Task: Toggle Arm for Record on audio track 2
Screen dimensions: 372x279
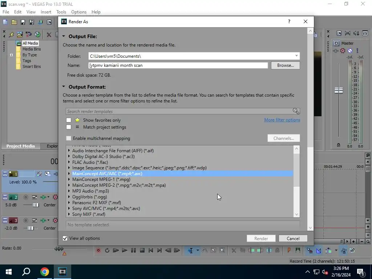Action: [x=26, y=197]
